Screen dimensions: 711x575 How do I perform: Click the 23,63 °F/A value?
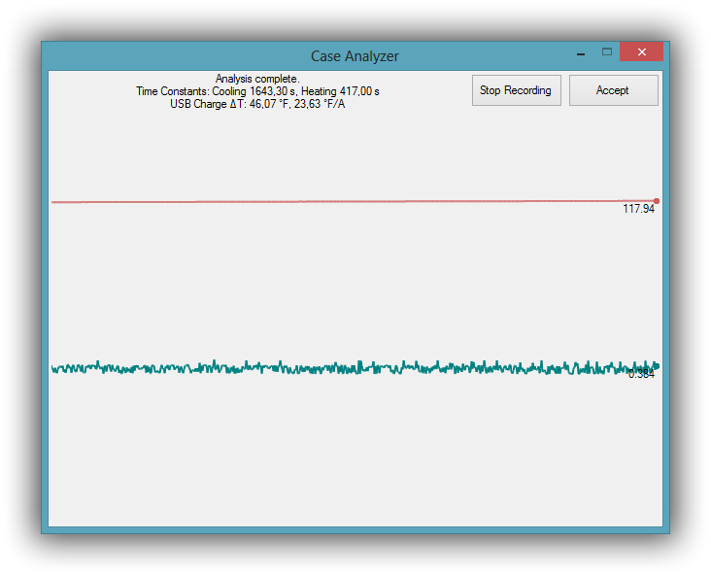pos(320,104)
